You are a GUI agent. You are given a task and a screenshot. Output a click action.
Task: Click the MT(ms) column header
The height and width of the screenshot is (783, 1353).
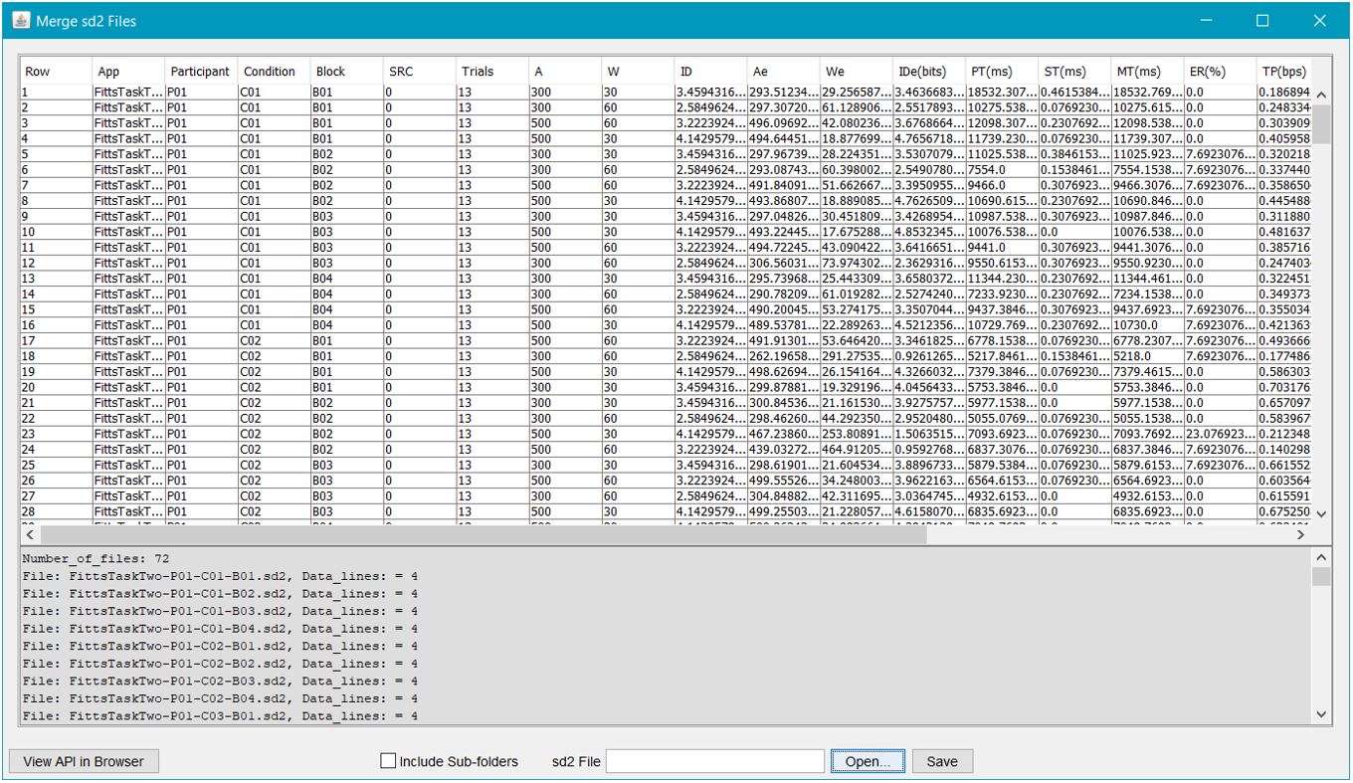pyautogui.click(x=1140, y=72)
